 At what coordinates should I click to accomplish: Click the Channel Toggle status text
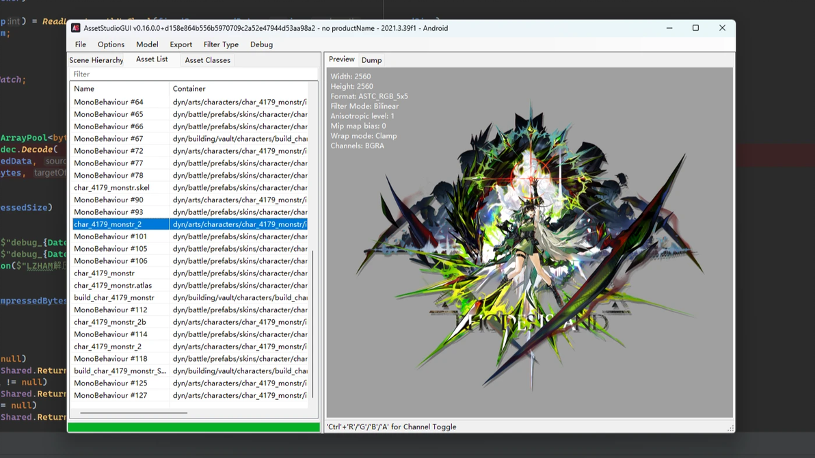(391, 427)
